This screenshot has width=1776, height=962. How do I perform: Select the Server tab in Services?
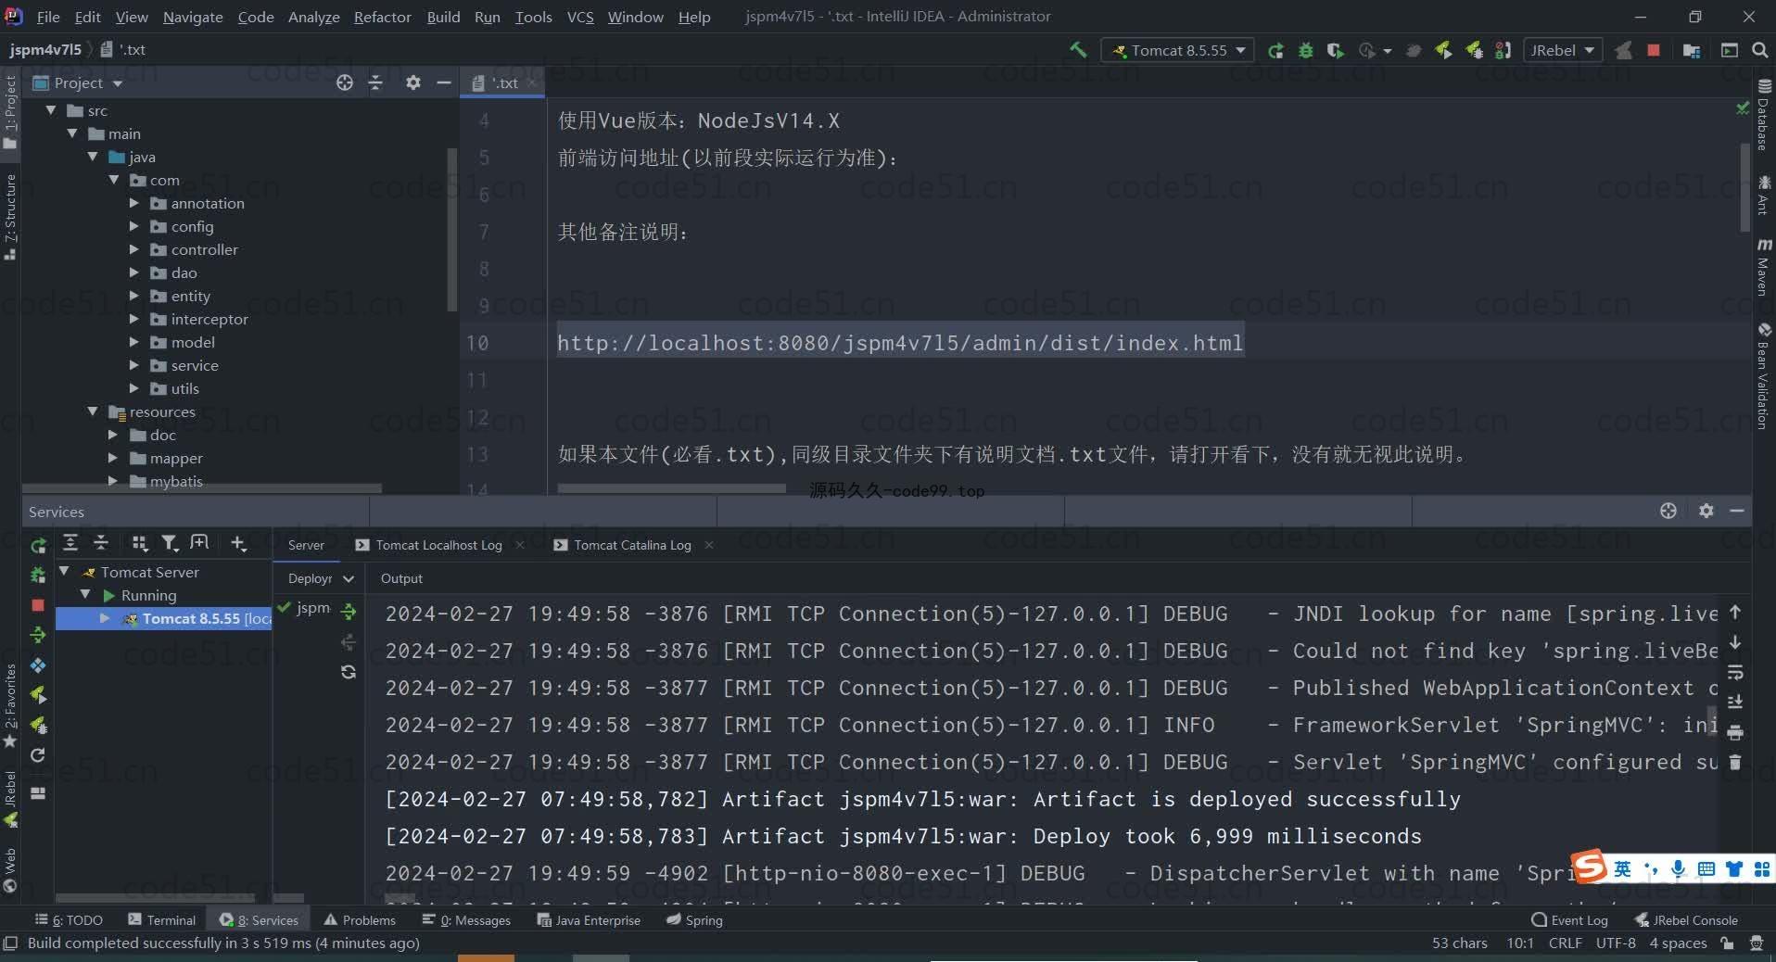coord(306,545)
